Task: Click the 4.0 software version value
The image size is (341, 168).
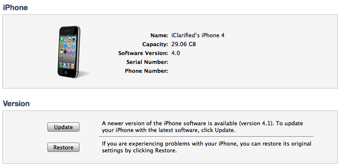Action: pyautogui.click(x=176, y=53)
